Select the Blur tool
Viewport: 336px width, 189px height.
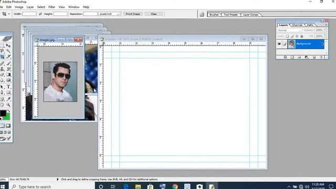pyautogui.click(x=2, y=80)
